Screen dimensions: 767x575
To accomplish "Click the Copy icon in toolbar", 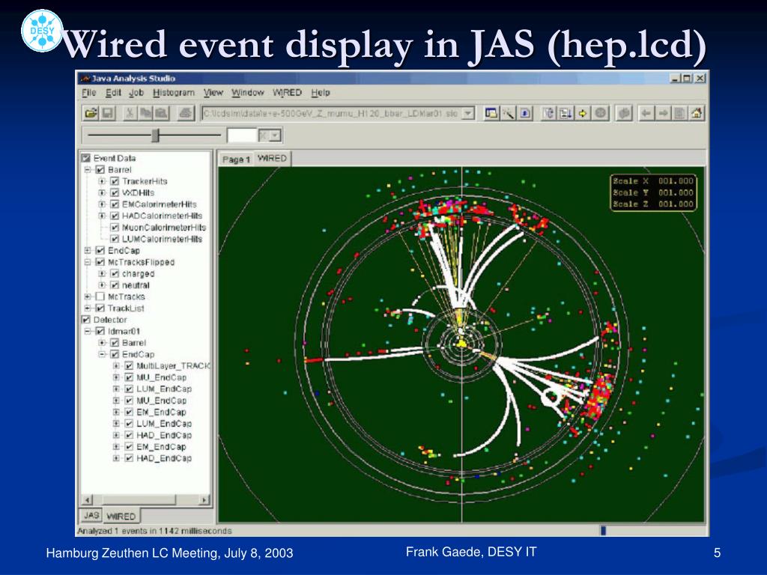I will point(146,114).
